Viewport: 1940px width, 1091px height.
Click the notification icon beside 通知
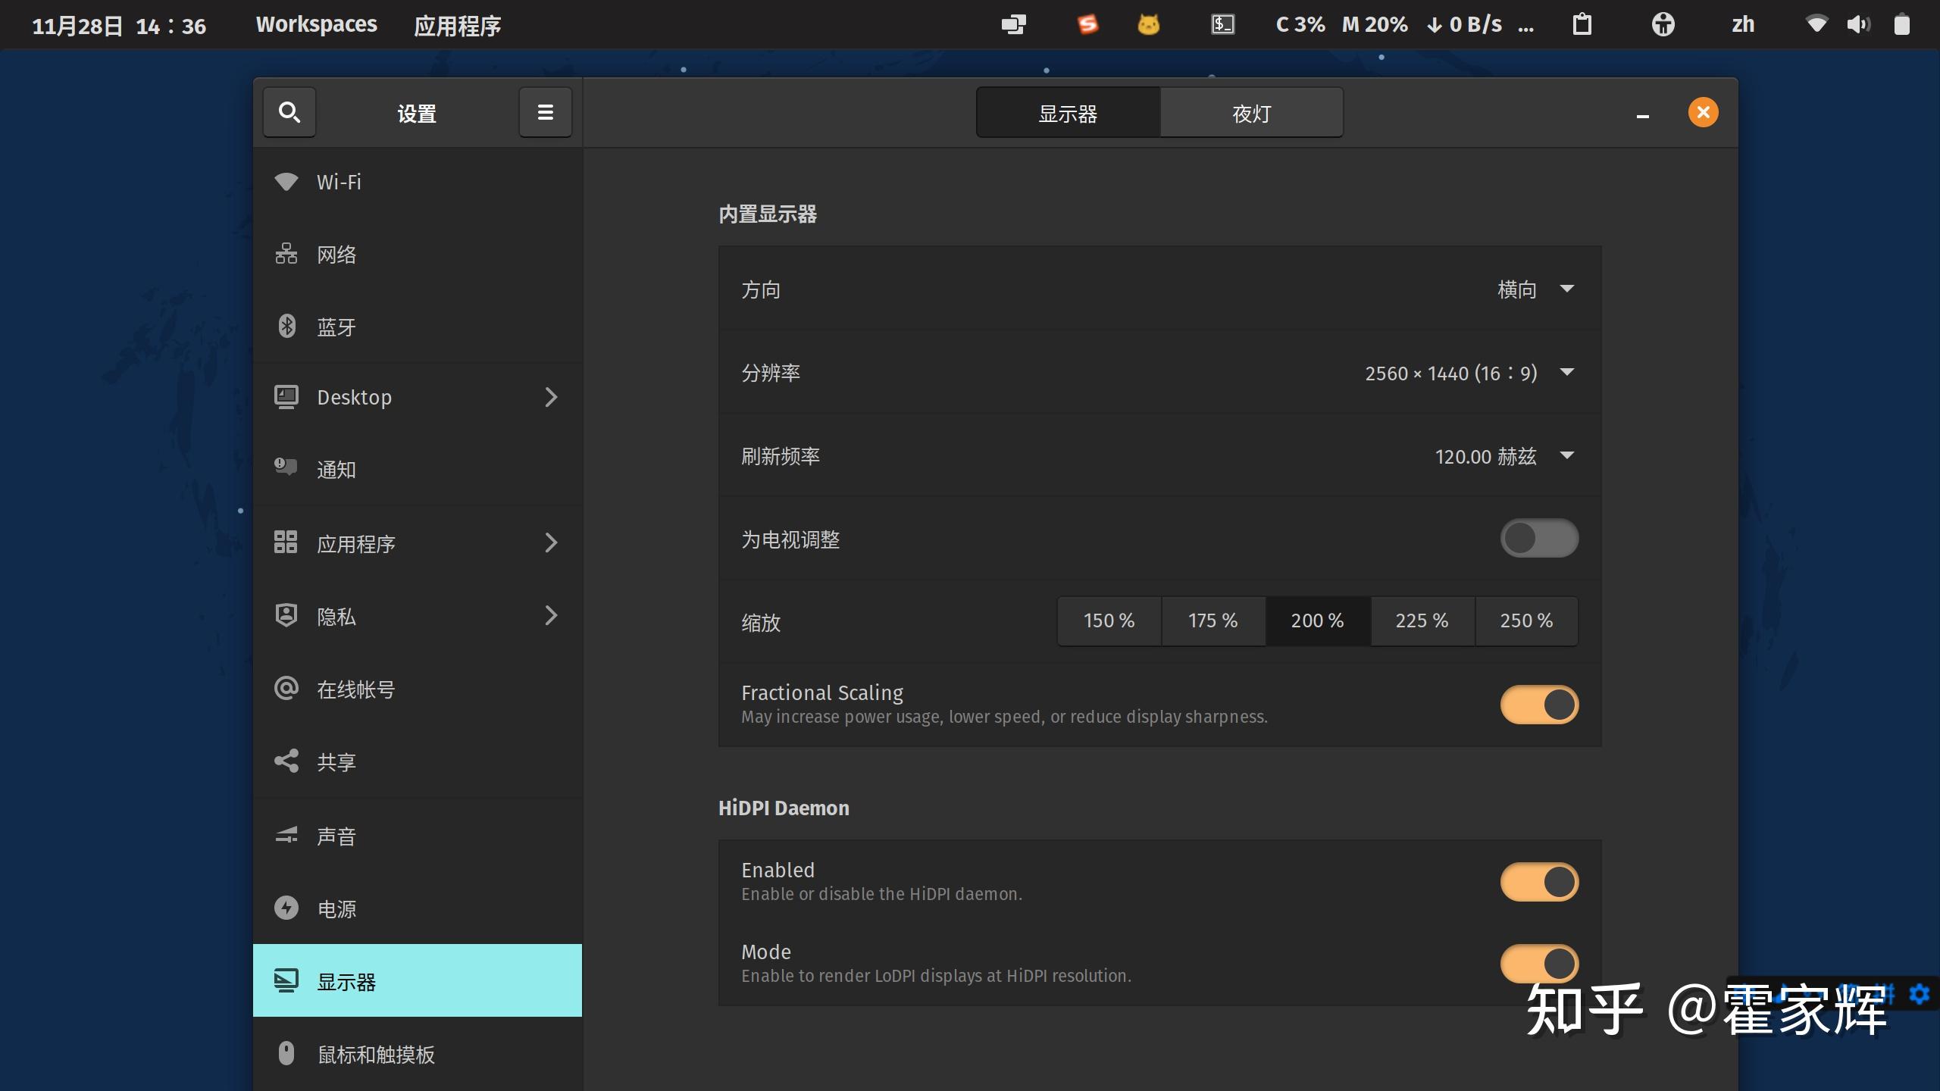coord(286,467)
